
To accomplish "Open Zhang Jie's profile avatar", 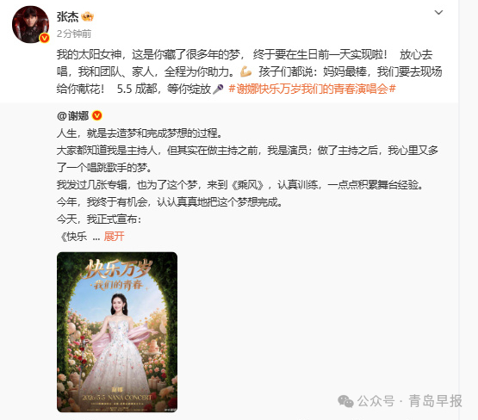I will (30, 24).
